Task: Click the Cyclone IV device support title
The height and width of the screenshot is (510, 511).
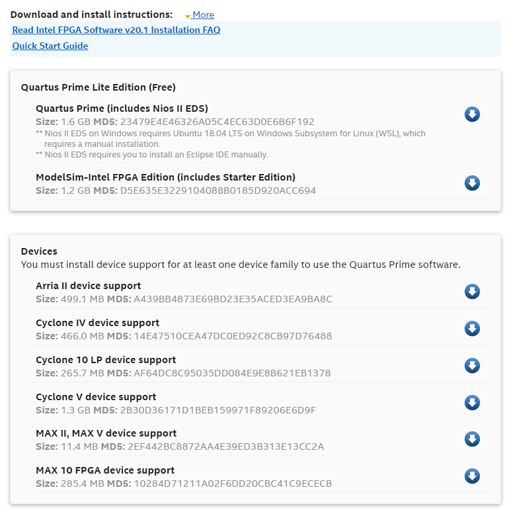Action: pyautogui.click(x=97, y=323)
